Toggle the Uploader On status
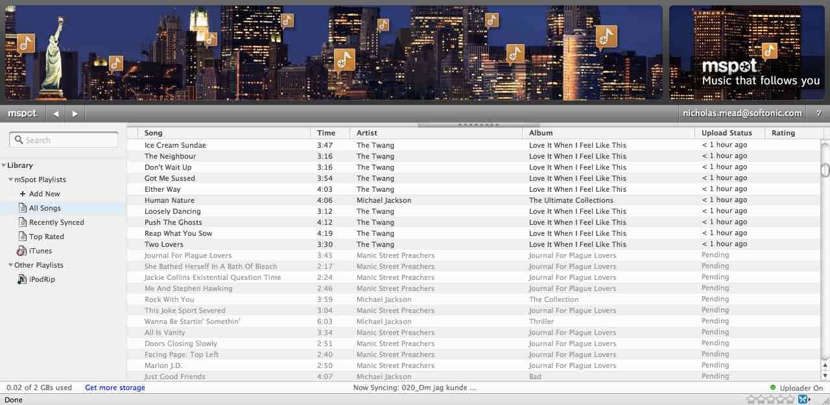Screen dimensions: 830x405 801,388
